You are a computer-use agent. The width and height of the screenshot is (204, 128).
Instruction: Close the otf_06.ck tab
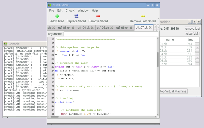[x=131, y=28]
